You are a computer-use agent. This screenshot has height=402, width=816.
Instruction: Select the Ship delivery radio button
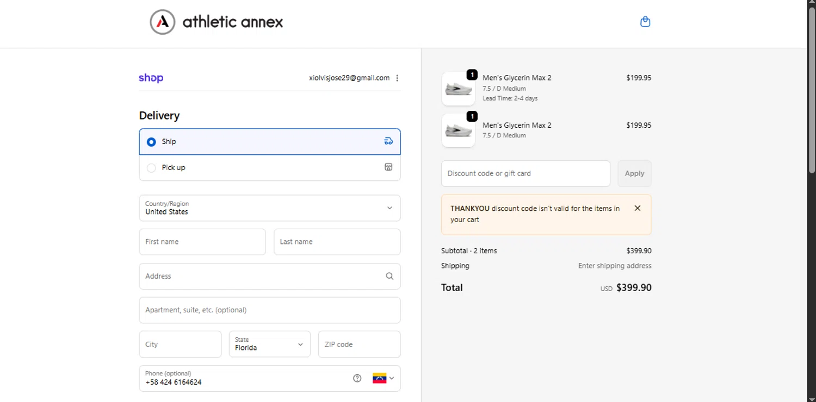click(x=151, y=142)
